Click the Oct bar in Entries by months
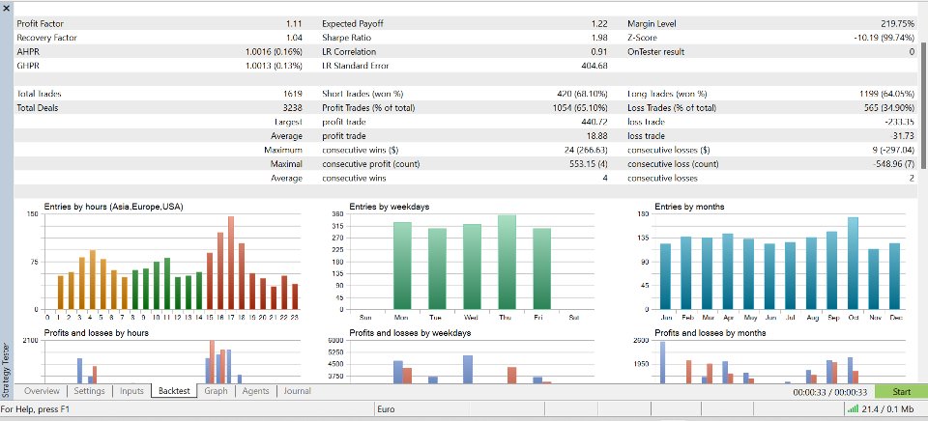928x421 pixels. click(853, 263)
